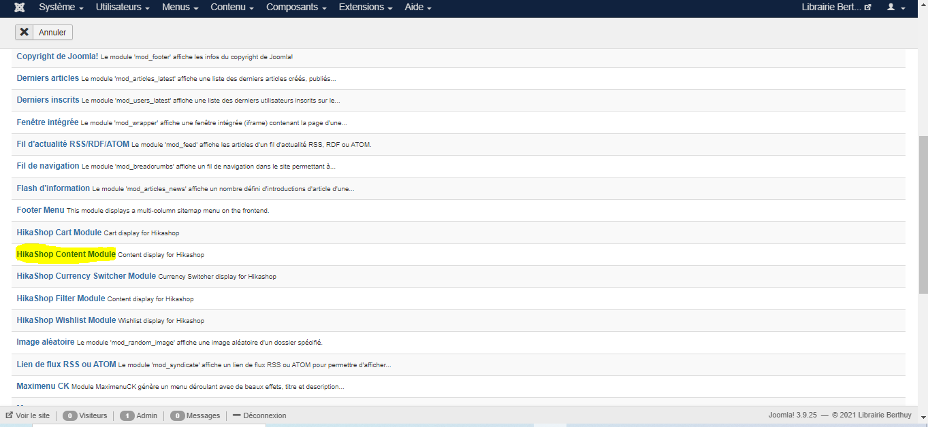This screenshot has width=928, height=427.
Task: Click the 'mod_footer' description text
Action: pyautogui.click(x=197, y=57)
